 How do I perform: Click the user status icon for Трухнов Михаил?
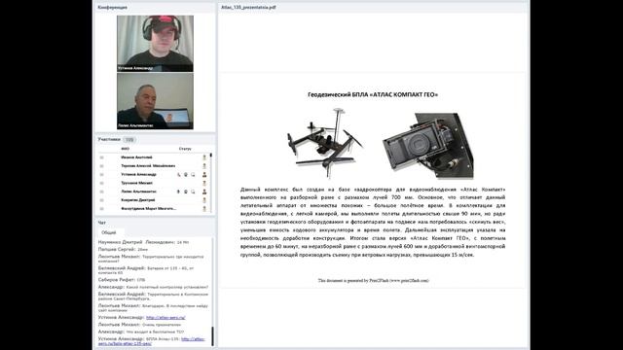click(204, 183)
